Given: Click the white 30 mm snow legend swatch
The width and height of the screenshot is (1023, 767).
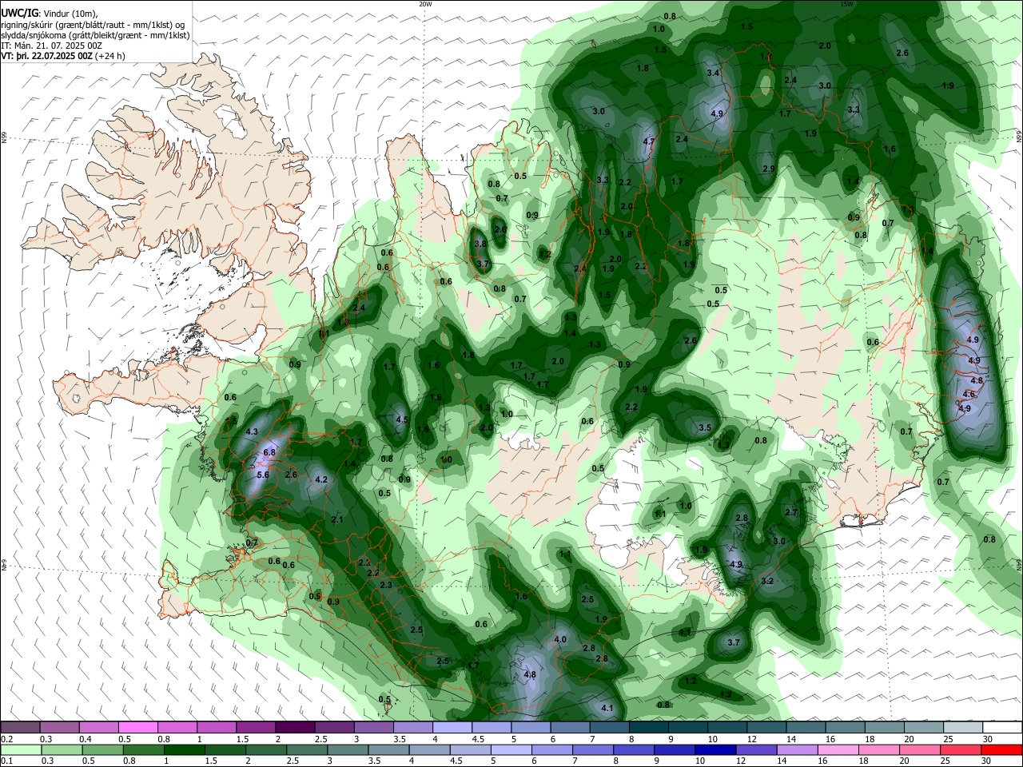Looking at the screenshot, I should tap(1003, 728).
